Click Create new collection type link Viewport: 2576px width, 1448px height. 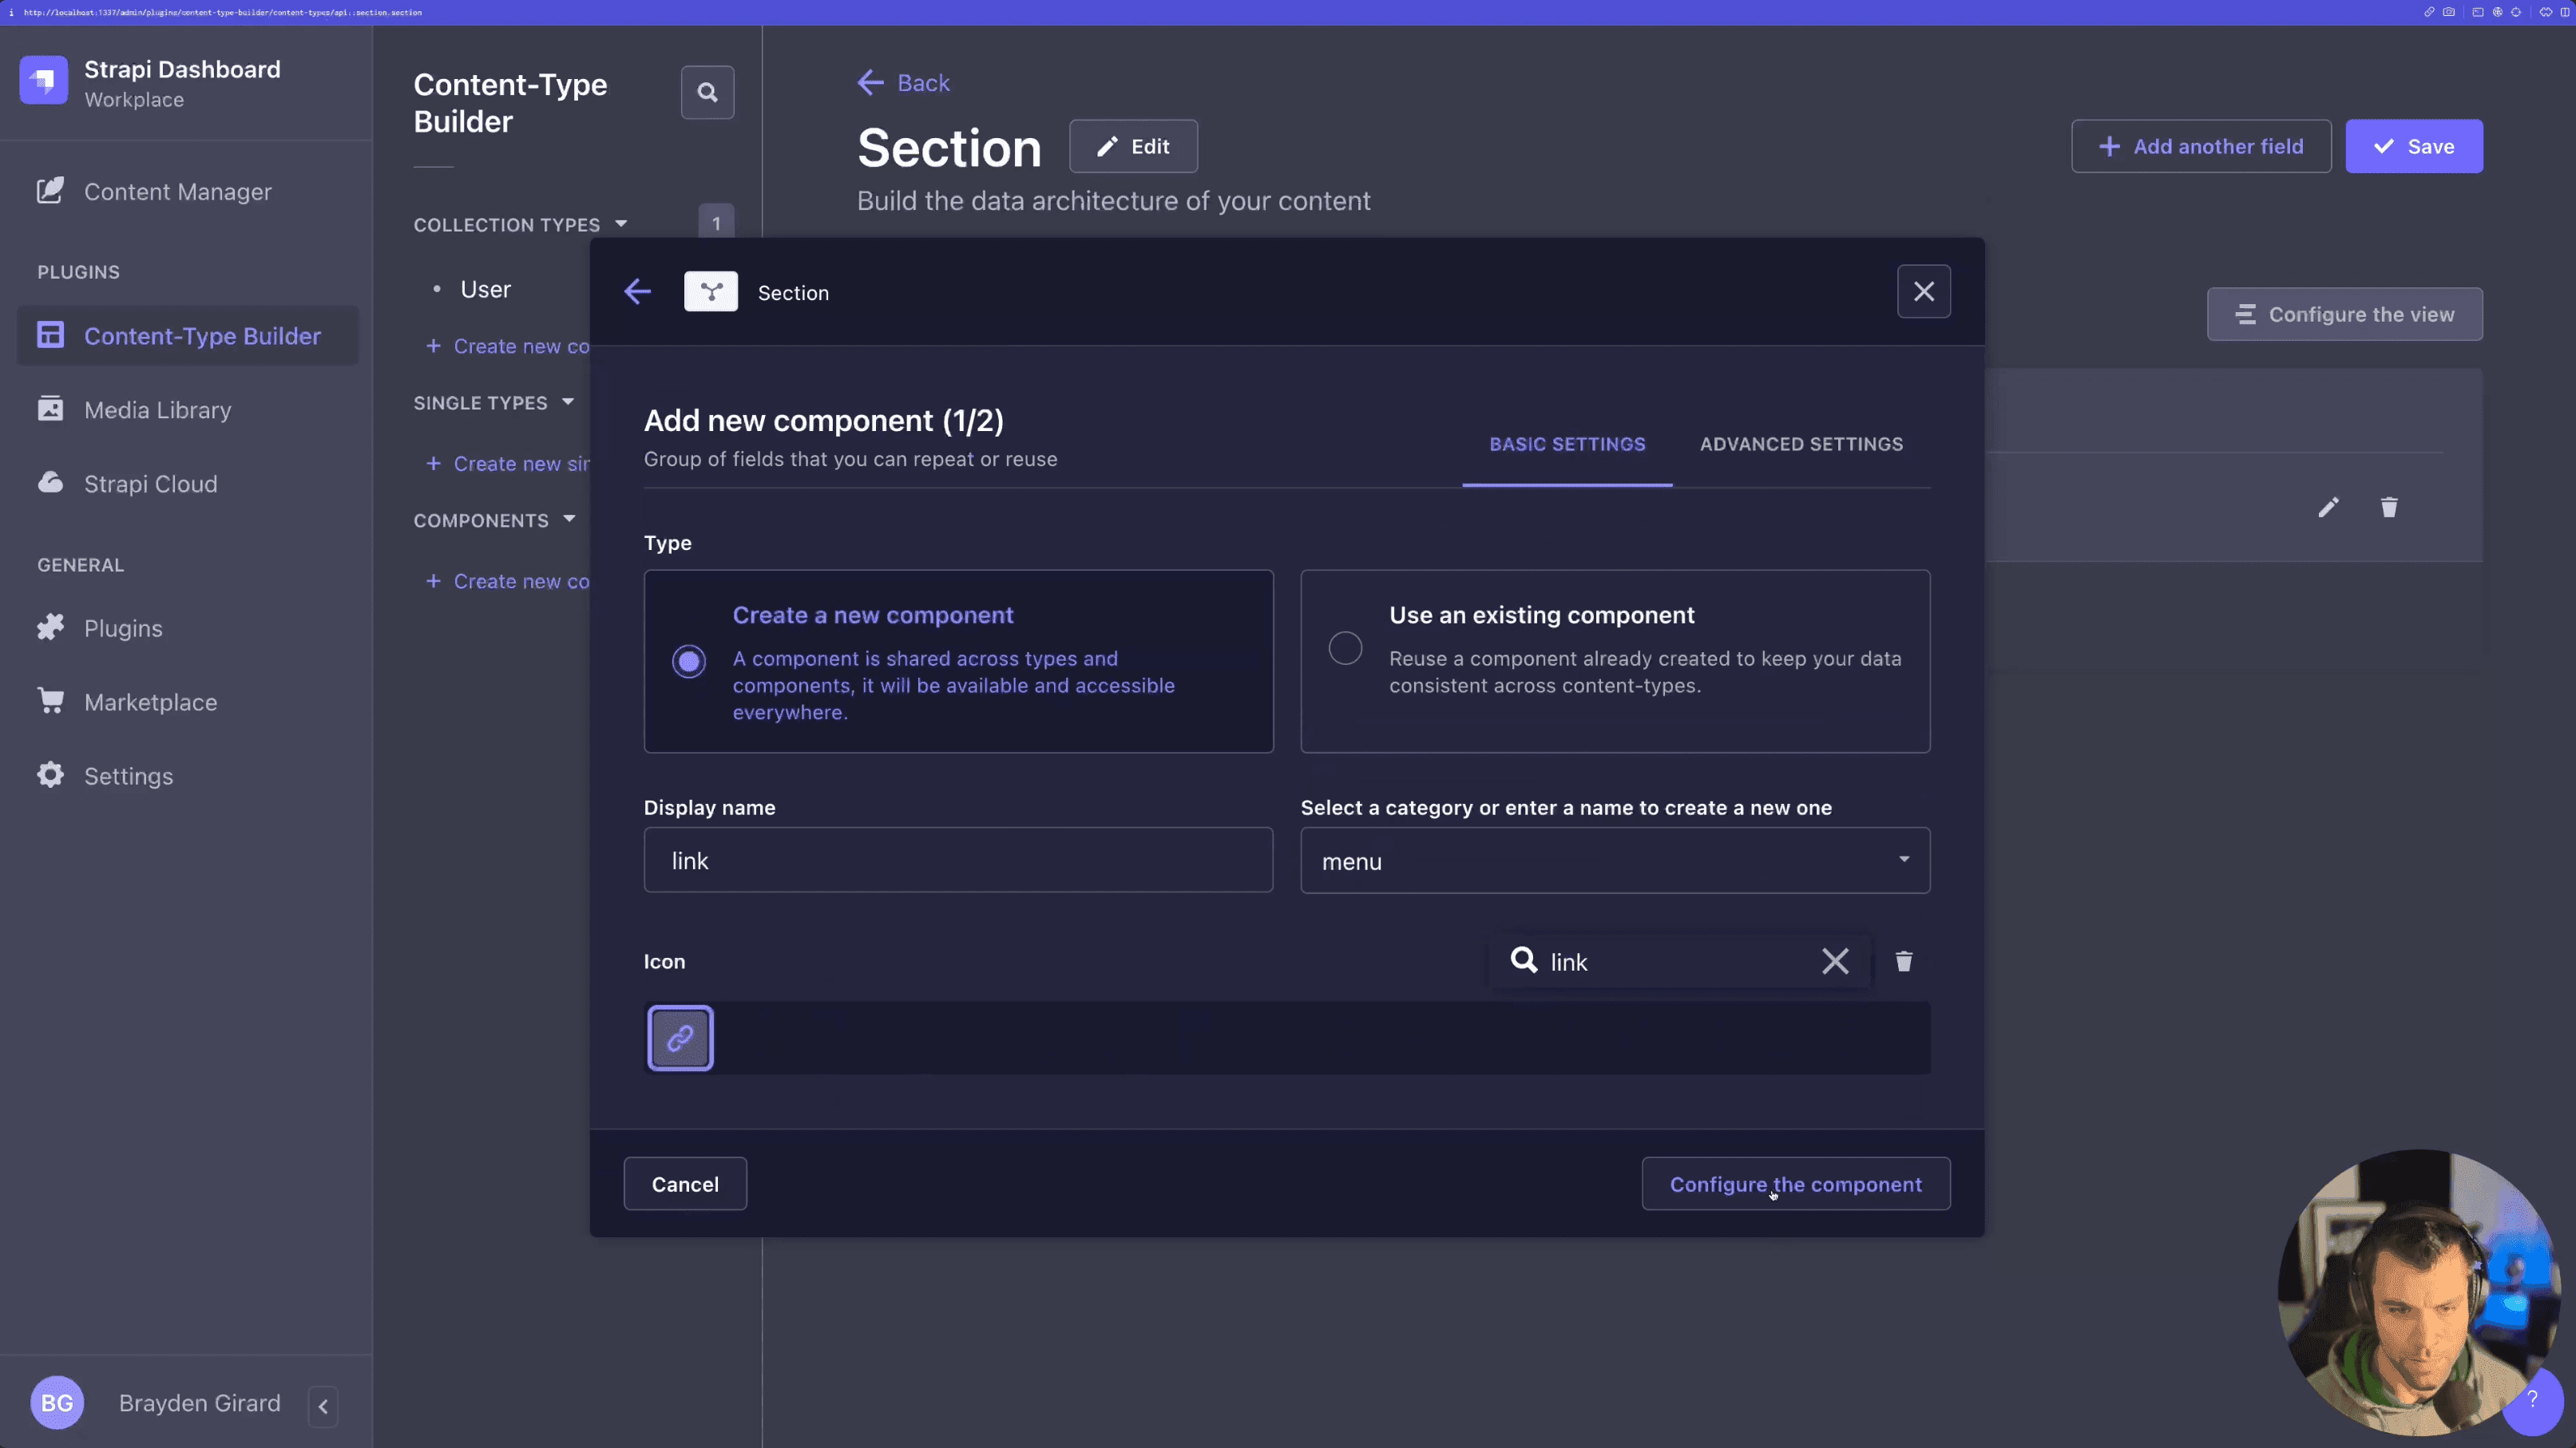[x=507, y=346]
